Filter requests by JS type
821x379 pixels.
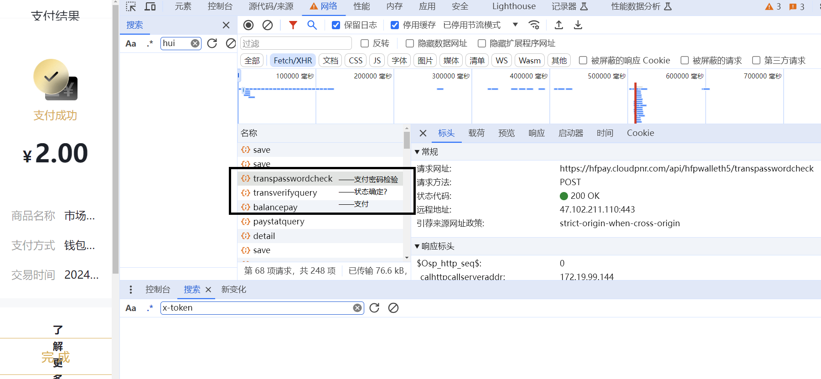(x=377, y=61)
